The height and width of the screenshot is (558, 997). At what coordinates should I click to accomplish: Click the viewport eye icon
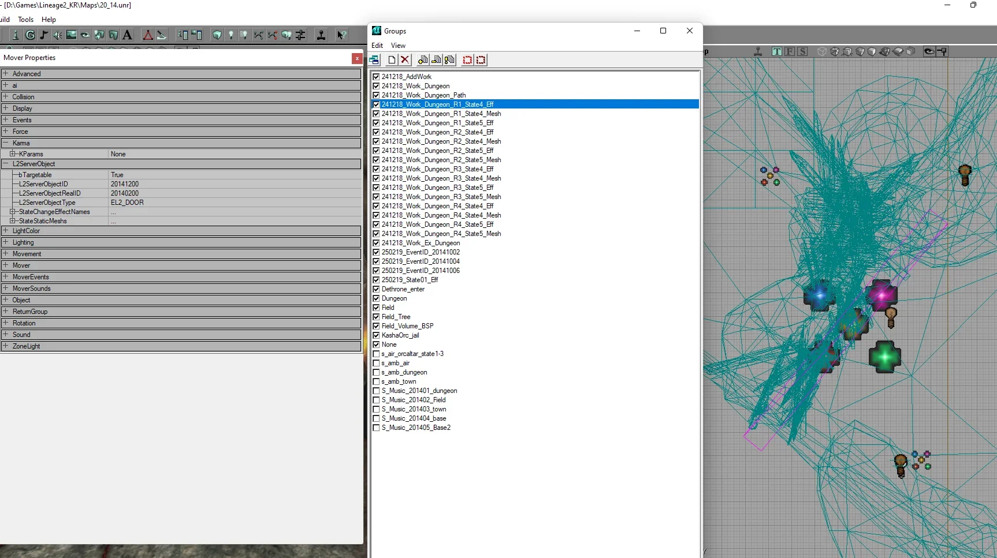(x=929, y=52)
